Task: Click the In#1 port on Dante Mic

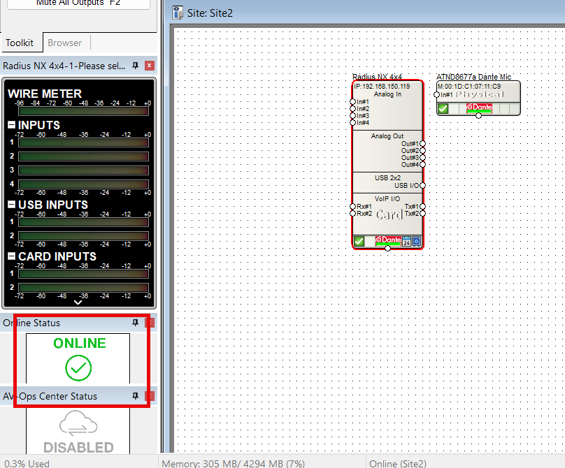Action: click(437, 95)
